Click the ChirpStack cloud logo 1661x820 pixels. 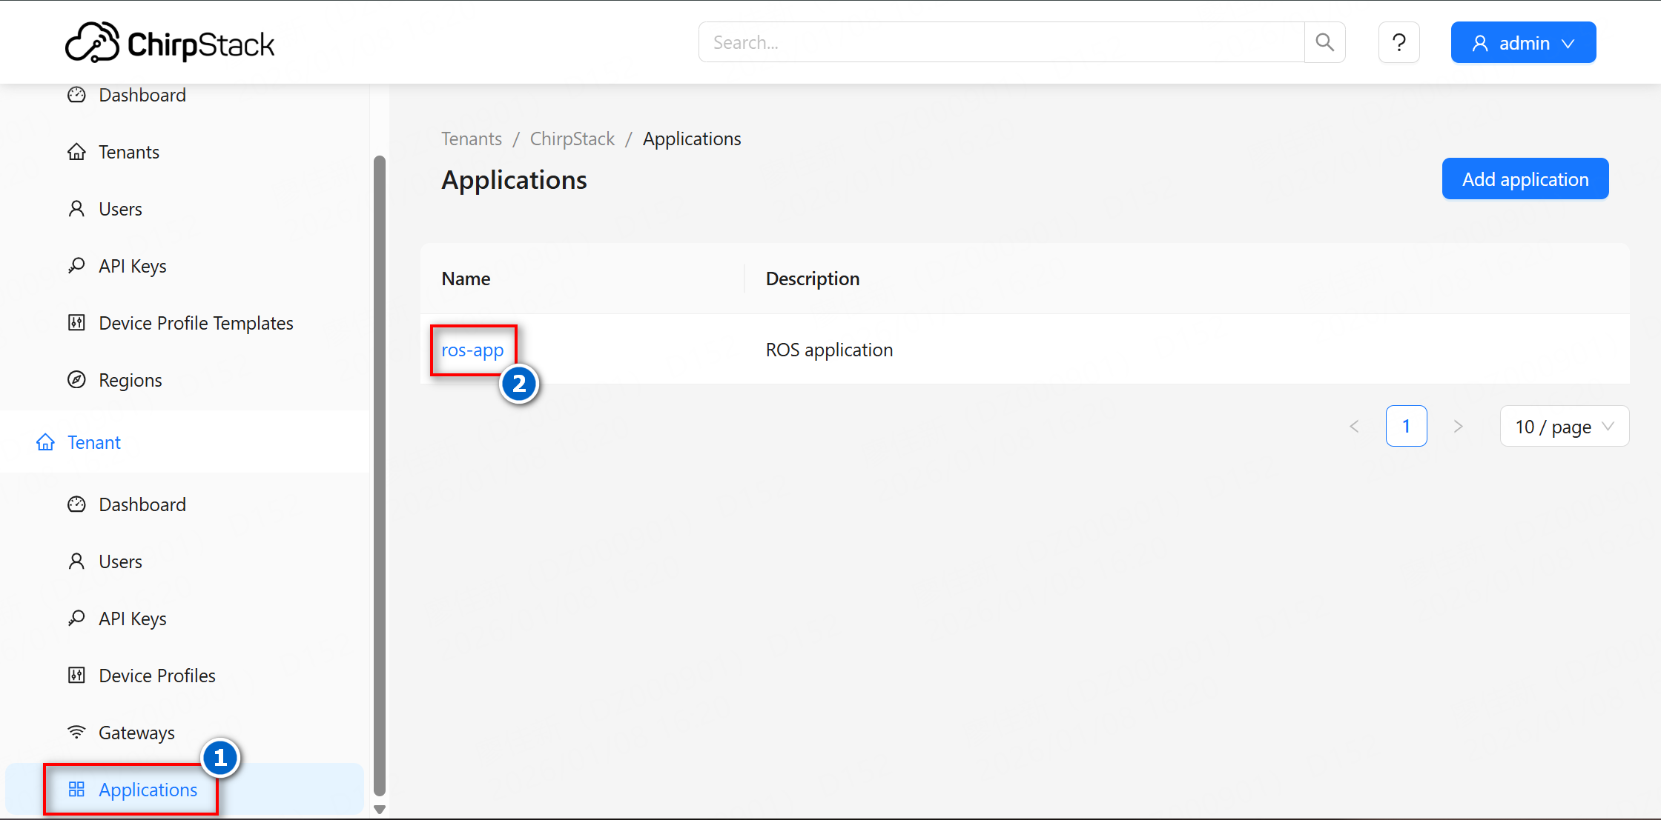click(92, 42)
